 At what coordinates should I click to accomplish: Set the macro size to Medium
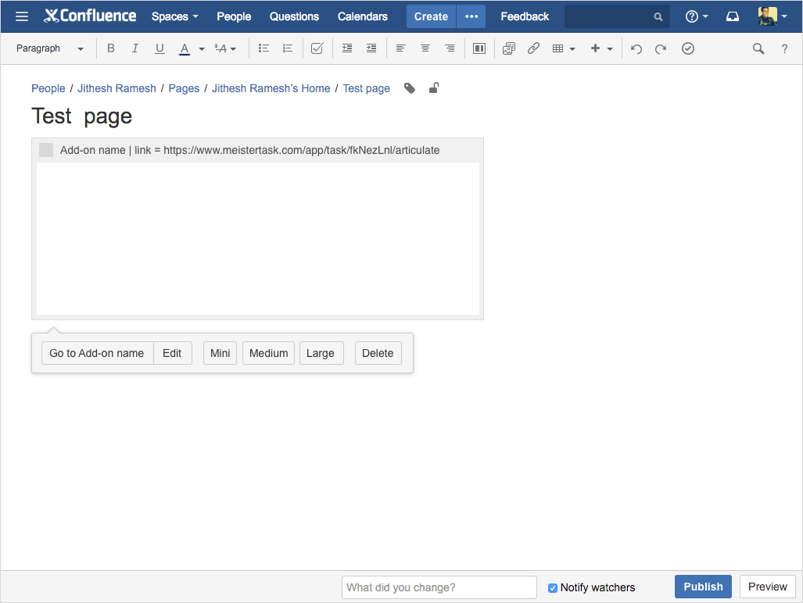[x=268, y=353]
